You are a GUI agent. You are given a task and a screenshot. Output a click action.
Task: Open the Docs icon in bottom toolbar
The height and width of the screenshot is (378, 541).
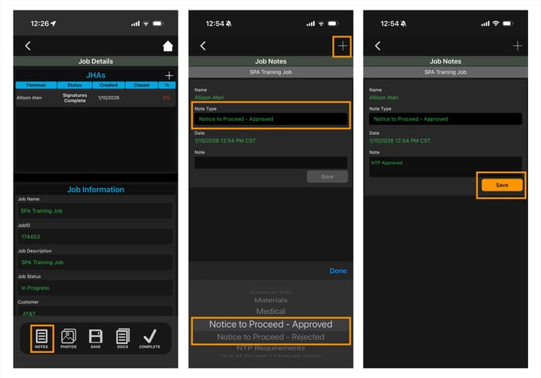(122, 338)
